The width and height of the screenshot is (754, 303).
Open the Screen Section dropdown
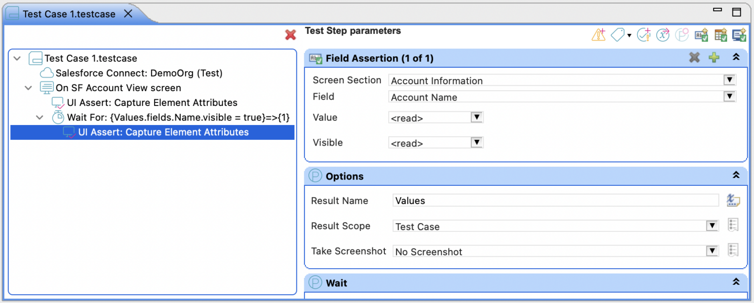(730, 79)
